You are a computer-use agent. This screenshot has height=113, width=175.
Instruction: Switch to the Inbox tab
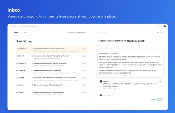(16, 32)
